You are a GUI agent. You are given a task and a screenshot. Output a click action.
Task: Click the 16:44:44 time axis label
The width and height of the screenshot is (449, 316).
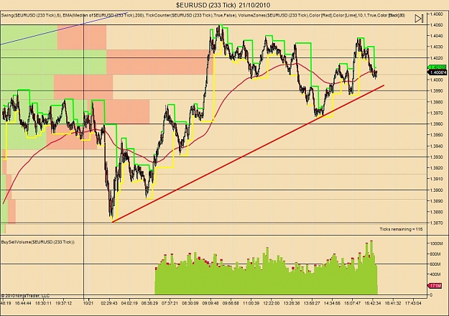coord(23,303)
